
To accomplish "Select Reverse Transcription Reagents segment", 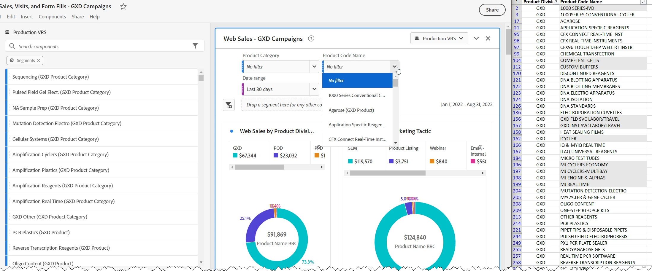I will [x=102, y=248].
